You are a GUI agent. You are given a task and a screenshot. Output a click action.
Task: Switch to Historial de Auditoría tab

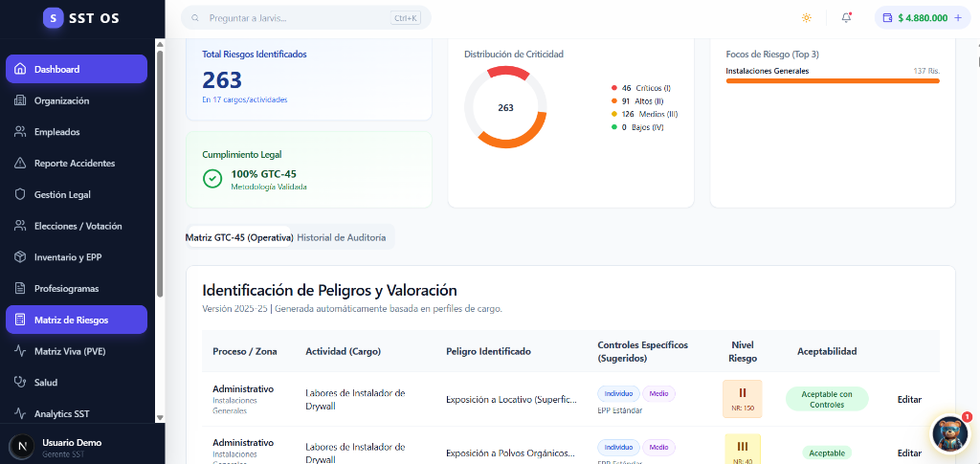point(342,237)
